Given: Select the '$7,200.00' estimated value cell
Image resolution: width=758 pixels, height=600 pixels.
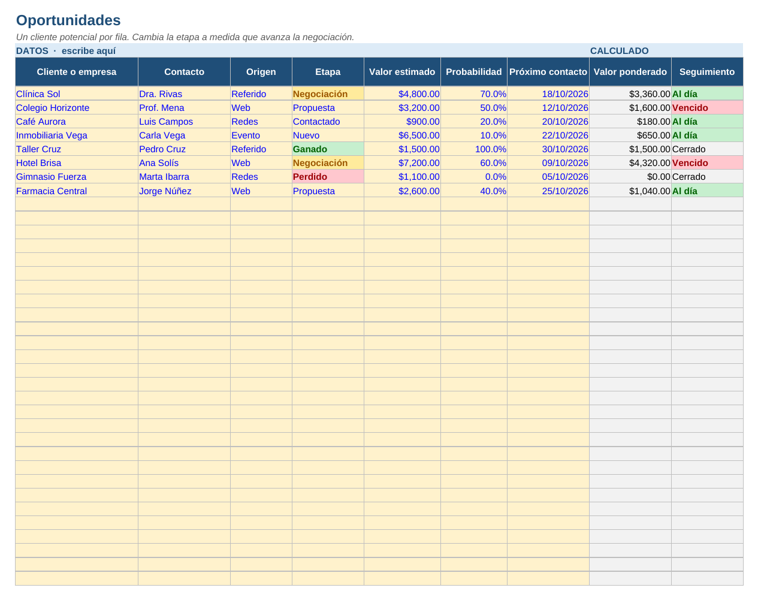Looking at the screenshot, I should click(x=402, y=162).
